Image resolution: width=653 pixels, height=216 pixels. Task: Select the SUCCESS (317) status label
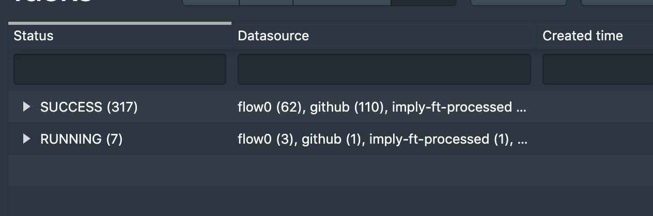coord(89,107)
